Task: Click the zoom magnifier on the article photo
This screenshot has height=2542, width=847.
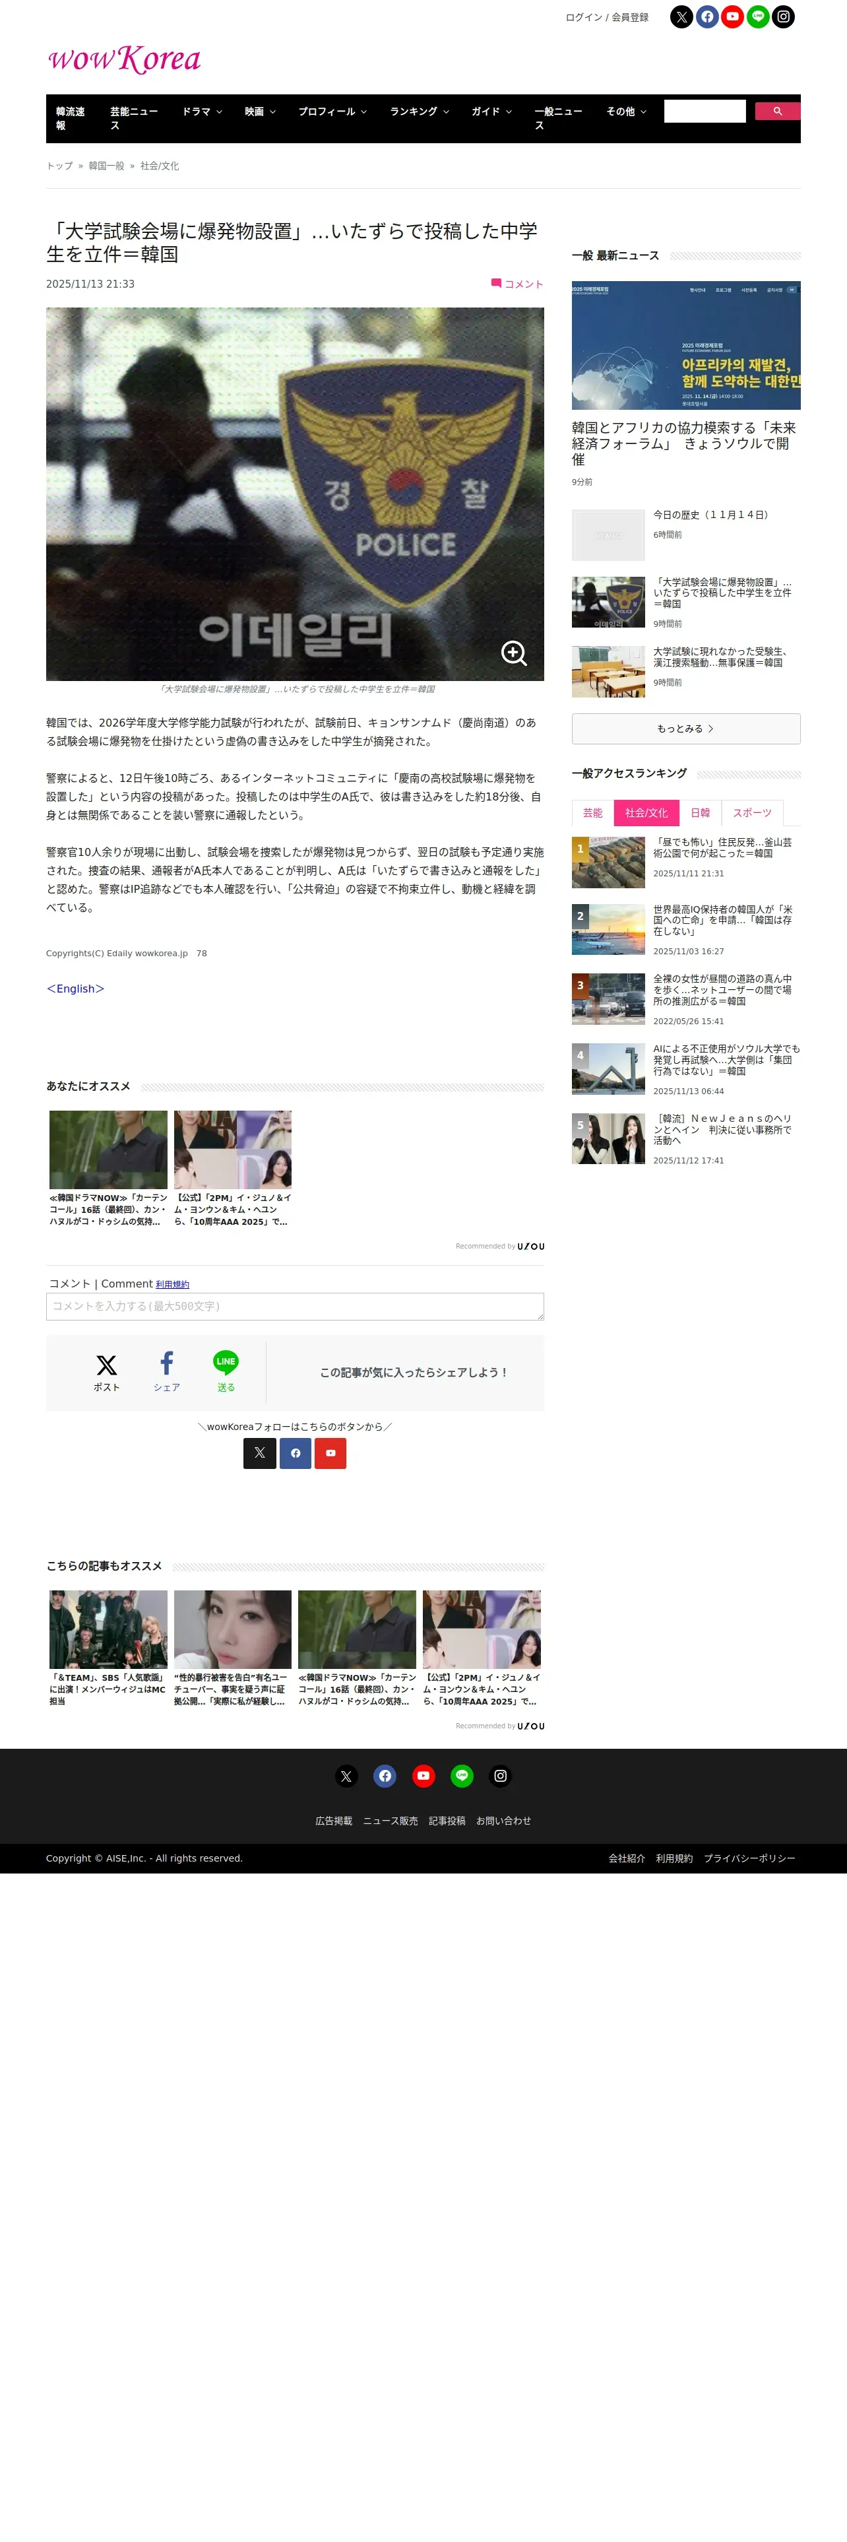Action: click(x=514, y=653)
